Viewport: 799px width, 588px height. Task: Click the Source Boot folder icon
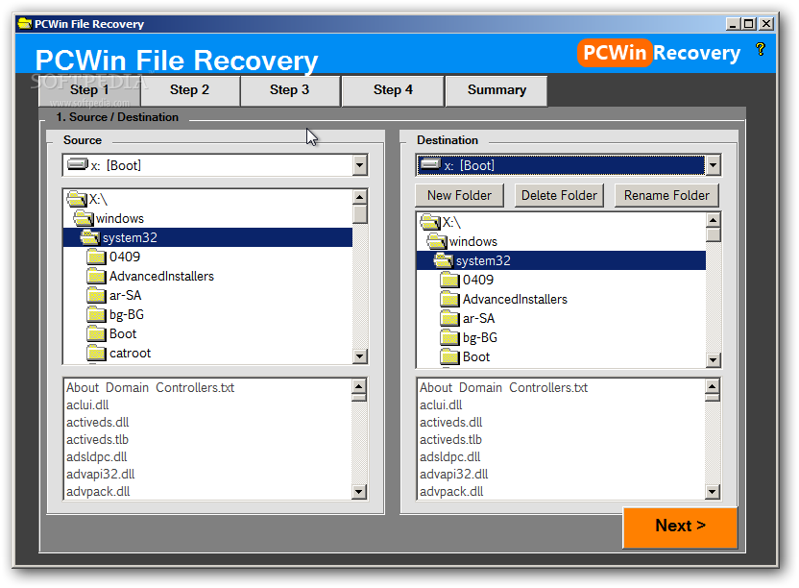pos(96,333)
